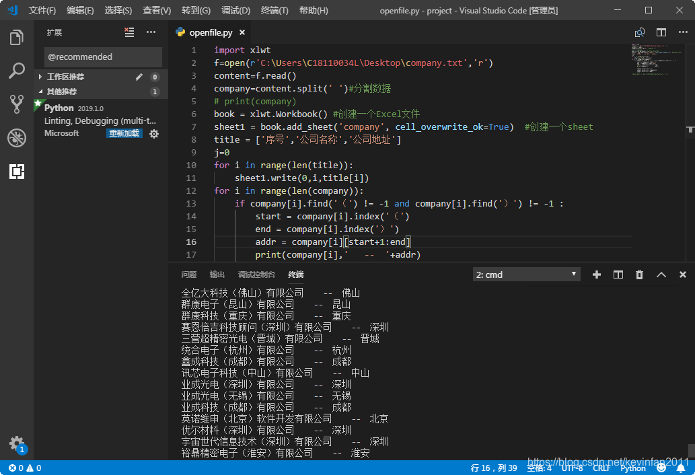Image resolution: width=695 pixels, height=475 pixels.
Task: Switch to the 输出 panel tab
Action: [217, 275]
